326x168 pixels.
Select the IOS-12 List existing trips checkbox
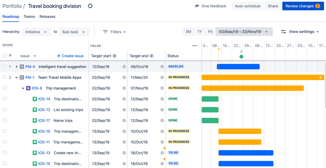[5, 109]
